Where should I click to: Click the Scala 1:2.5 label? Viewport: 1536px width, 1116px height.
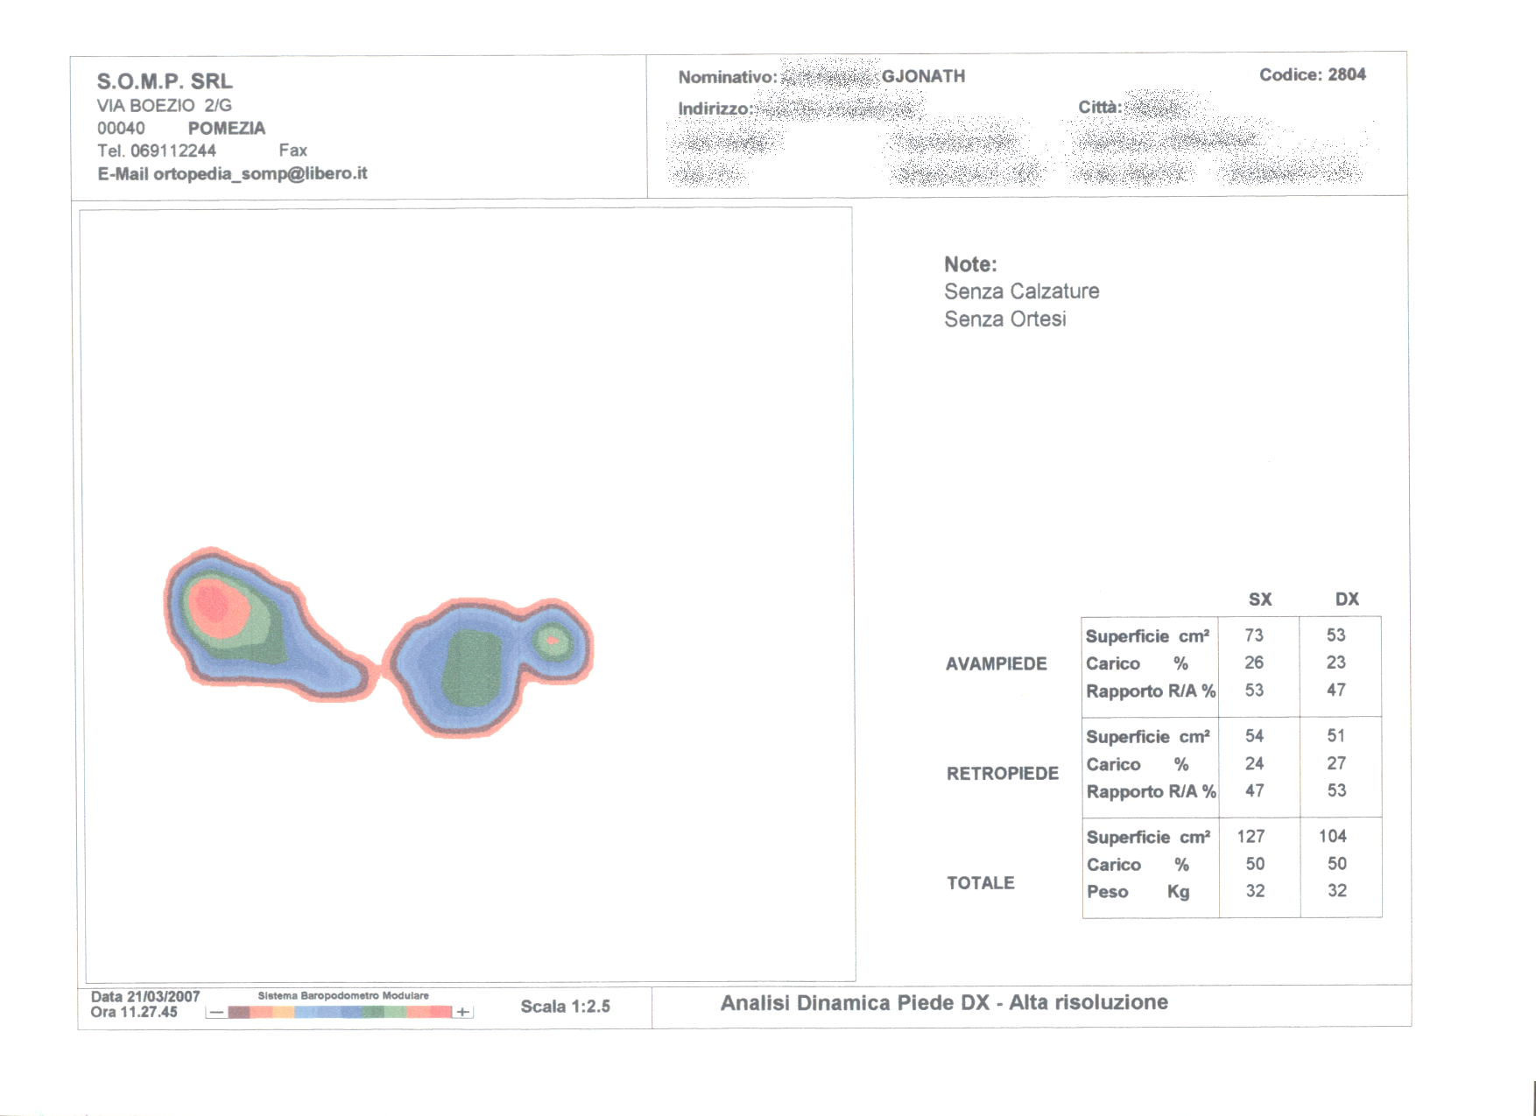(565, 1007)
